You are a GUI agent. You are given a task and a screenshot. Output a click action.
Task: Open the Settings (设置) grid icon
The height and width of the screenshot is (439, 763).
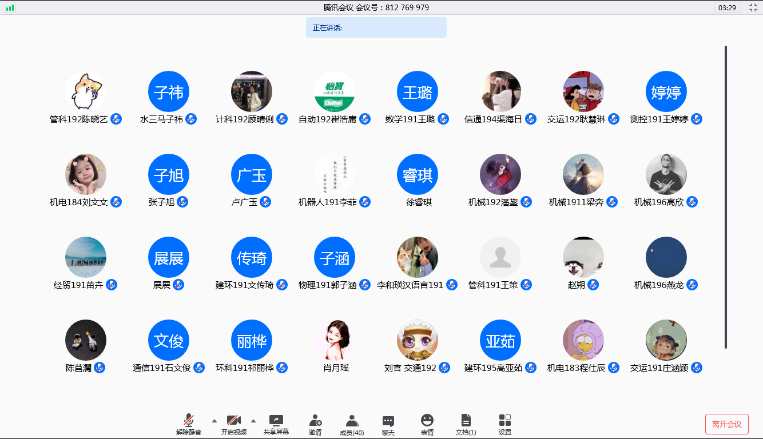pyautogui.click(x=505, y=421)
